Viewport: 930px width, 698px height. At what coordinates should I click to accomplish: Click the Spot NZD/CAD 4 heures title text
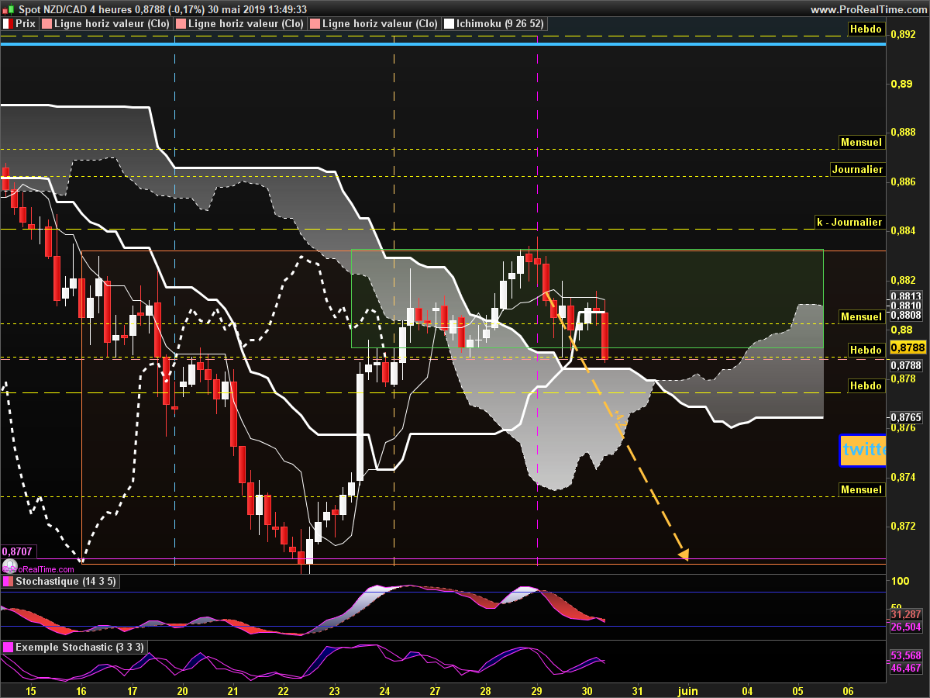(74, 9)
